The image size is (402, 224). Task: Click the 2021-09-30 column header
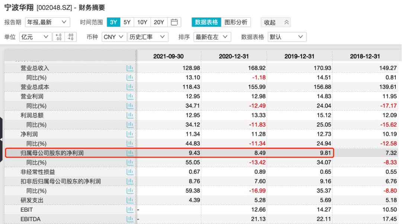coord(169,56)
